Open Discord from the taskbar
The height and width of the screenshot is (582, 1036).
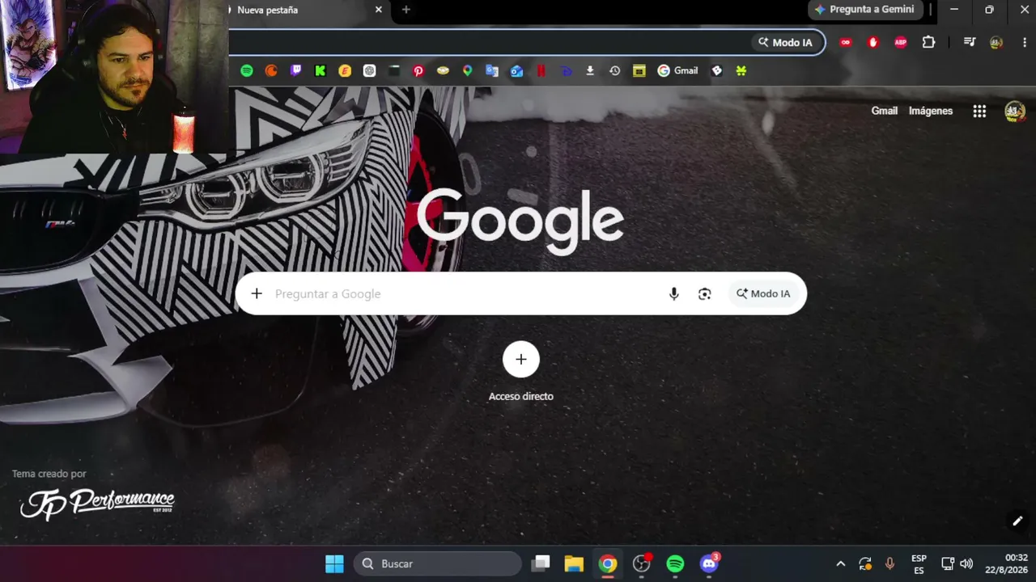point(709,563)
